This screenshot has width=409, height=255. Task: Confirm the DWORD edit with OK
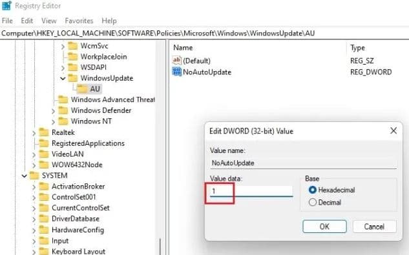pyautogui.click(x=324, y=227)
